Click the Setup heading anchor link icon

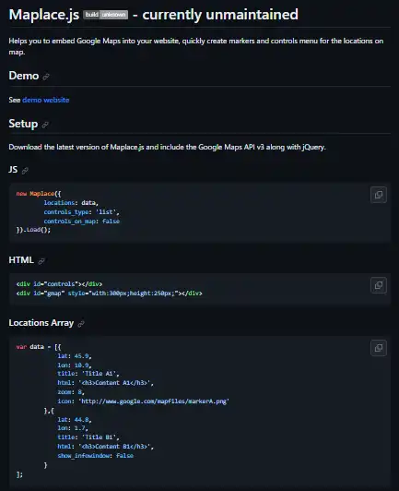click(x=45, y=125)
